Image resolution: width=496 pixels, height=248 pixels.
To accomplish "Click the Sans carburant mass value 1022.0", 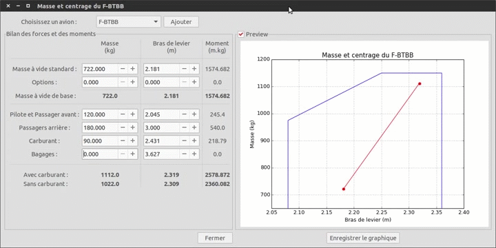I will point(110,184).
